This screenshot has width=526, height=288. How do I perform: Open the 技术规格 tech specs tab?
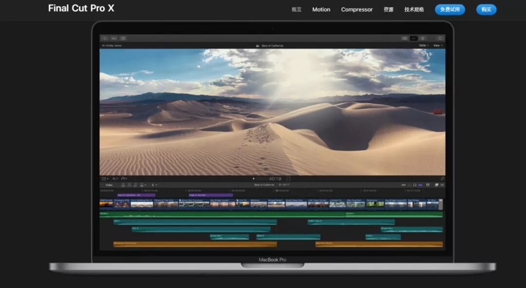414,9
